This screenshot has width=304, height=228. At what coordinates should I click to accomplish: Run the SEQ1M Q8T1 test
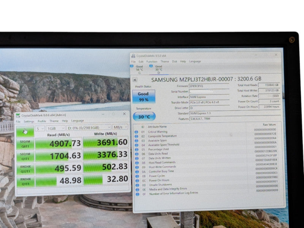pyautogui.click(x=25, y=144)
